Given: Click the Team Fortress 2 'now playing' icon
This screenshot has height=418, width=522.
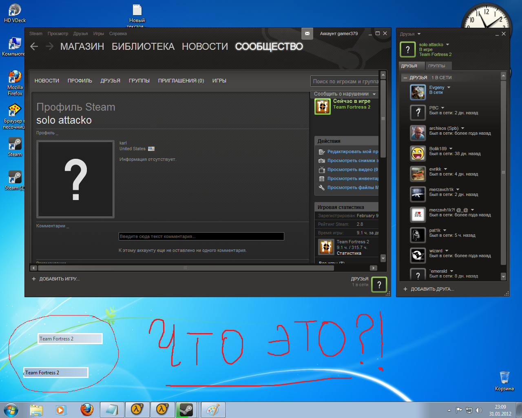Looking at the screenshot, I should pyautogui.click(x=323, y=107).
